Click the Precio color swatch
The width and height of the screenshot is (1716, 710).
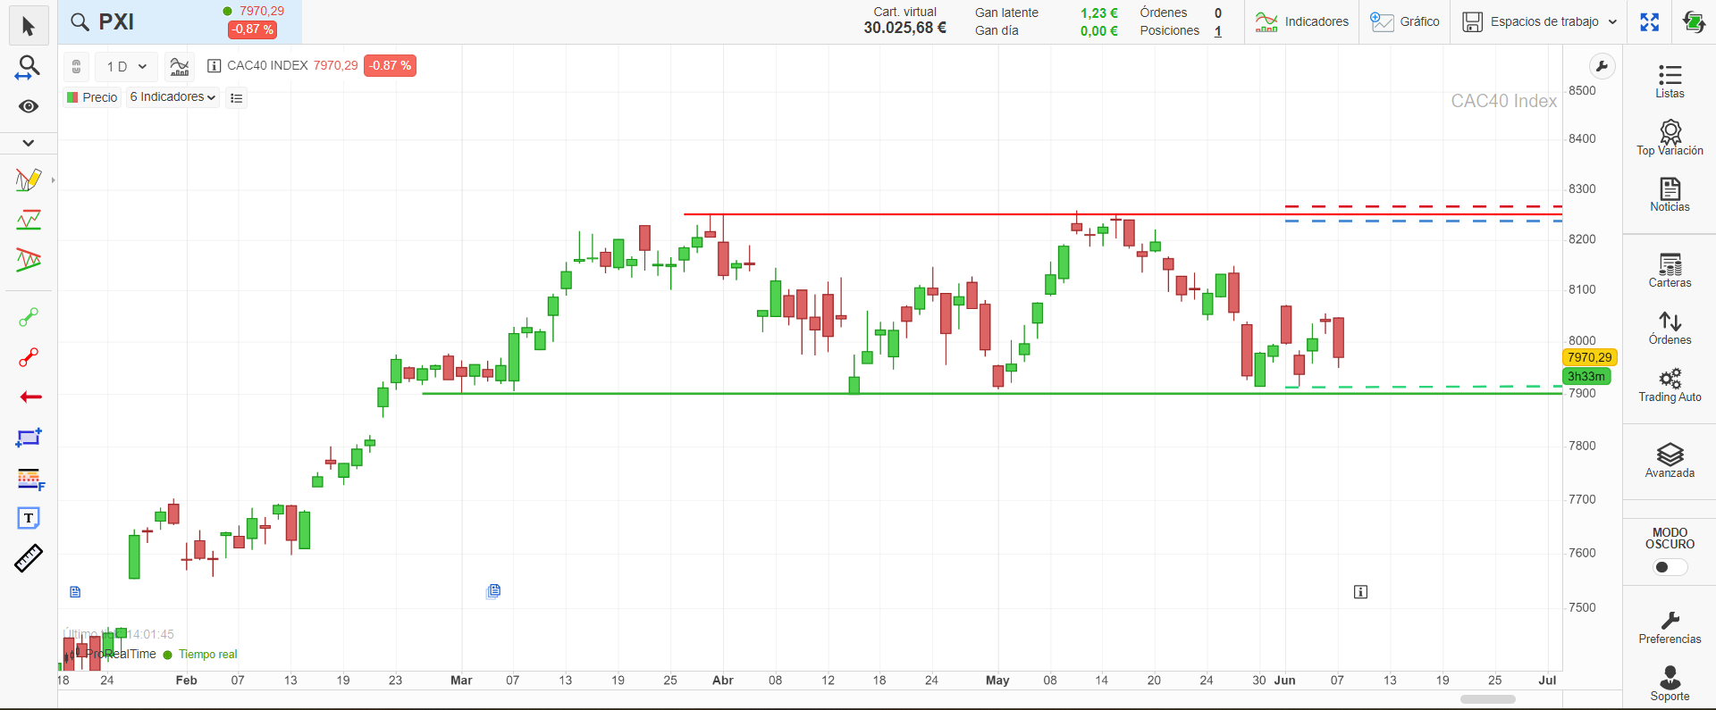pyautogui.click(x=72, y=97)
